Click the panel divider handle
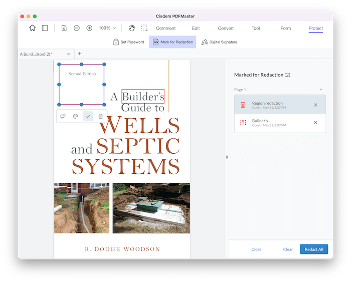The image size is (351, 282). coord(227,157)
